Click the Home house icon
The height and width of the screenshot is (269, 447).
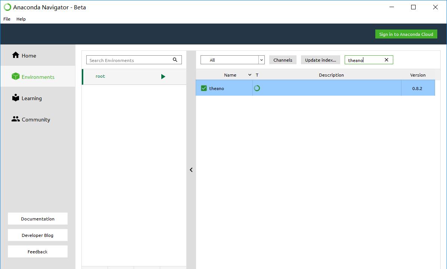16,55
